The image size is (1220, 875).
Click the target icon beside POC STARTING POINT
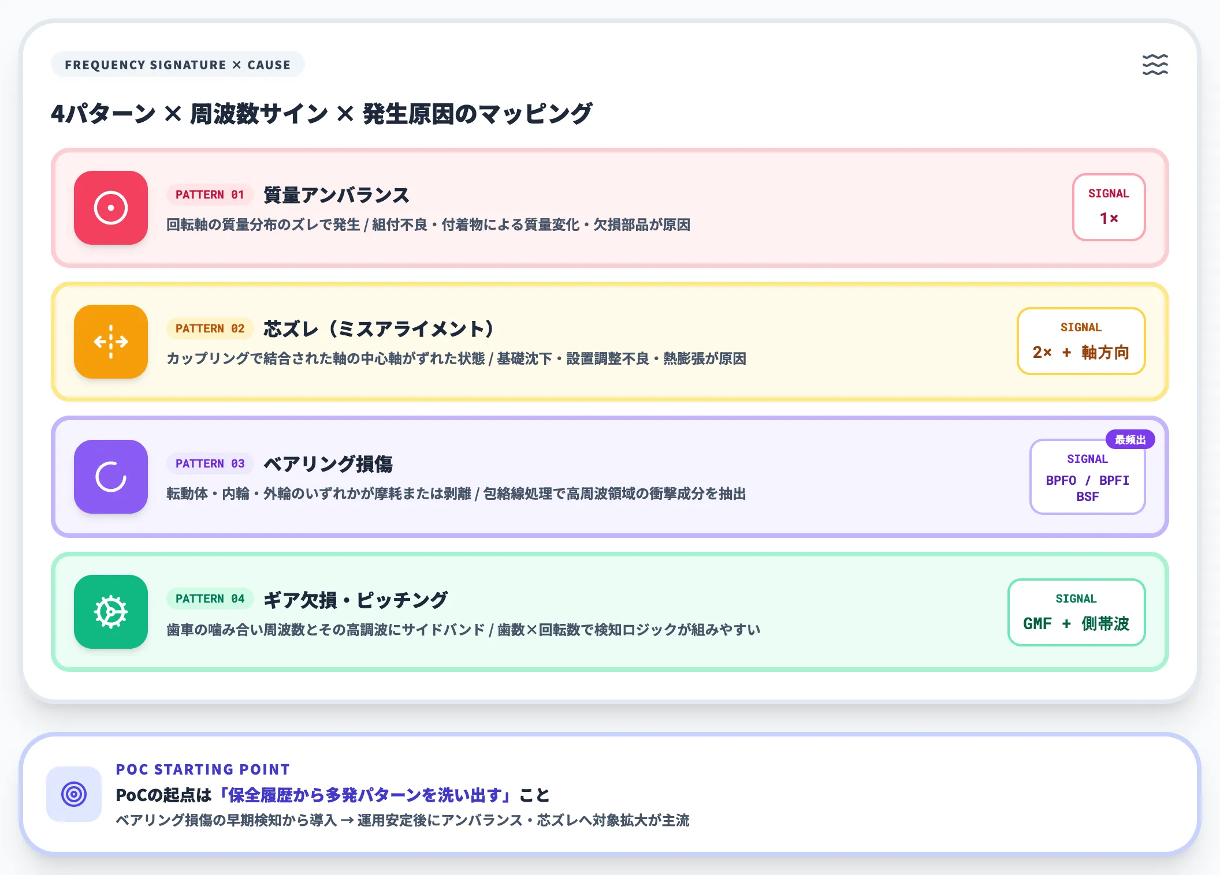click(74, 794)
